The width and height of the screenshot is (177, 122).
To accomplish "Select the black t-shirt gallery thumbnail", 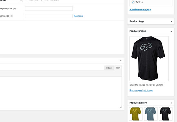I will (166, 114).
